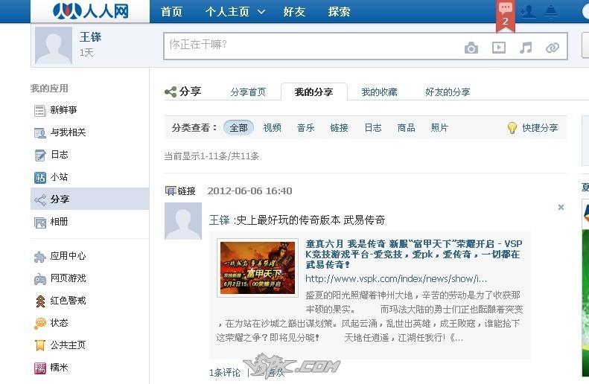Switch to the 我的分享 tab

click(x=314, y=92)
